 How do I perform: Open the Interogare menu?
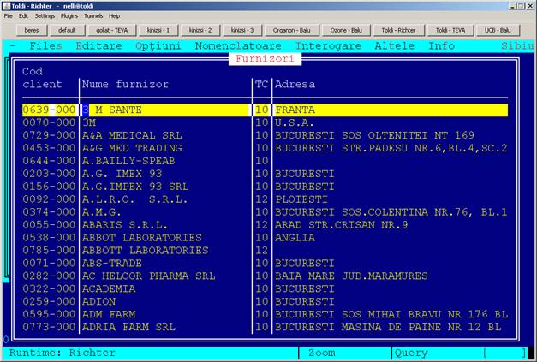click(x=328, y=46)
